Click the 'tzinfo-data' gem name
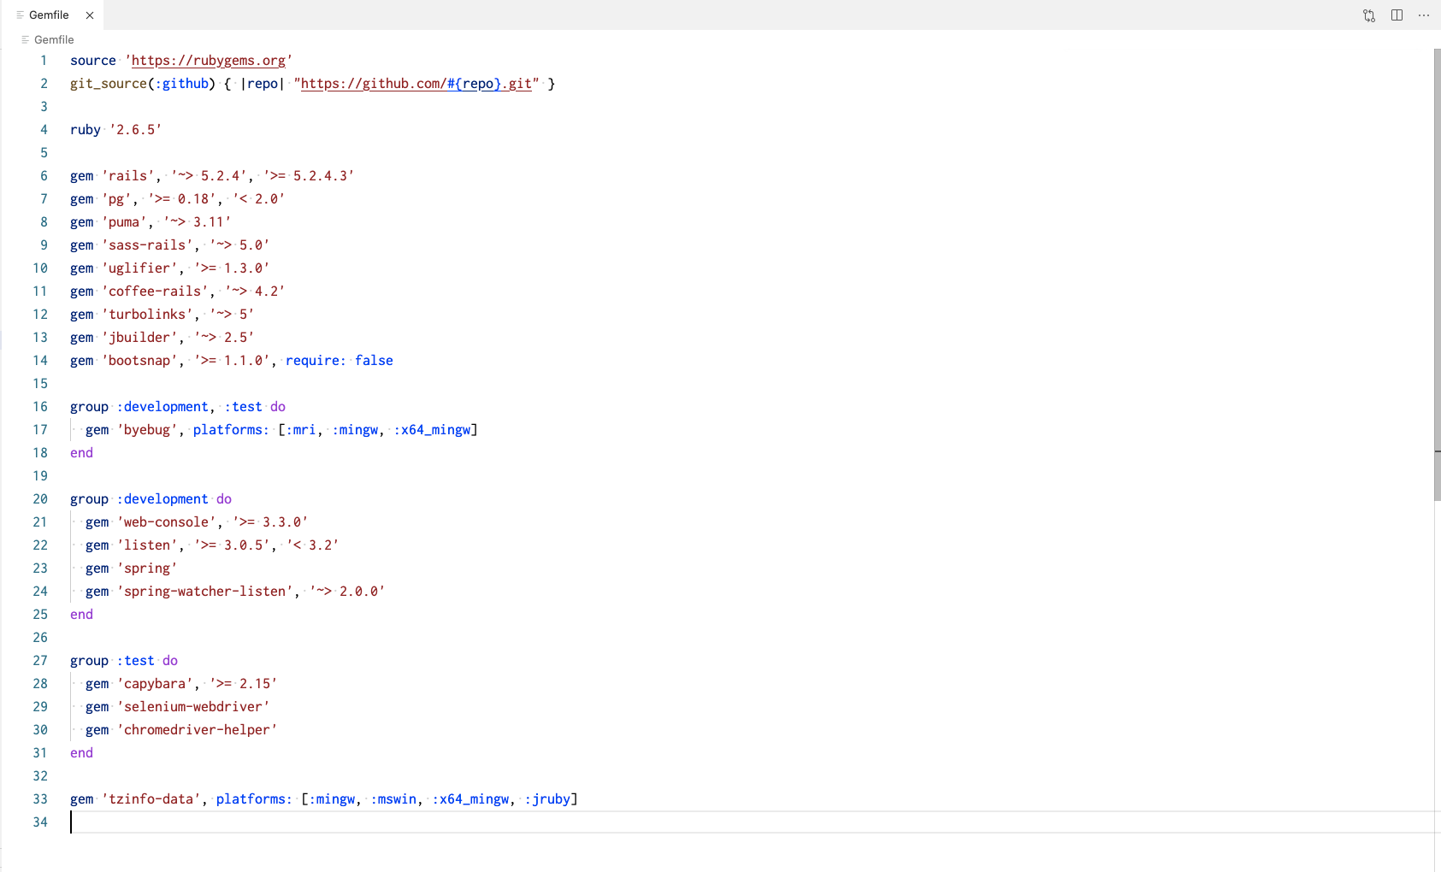1441x872 pixels. (151, 799)
